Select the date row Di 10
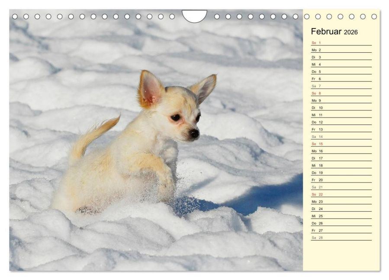This screenshot has width=389, height=280. 341,108
